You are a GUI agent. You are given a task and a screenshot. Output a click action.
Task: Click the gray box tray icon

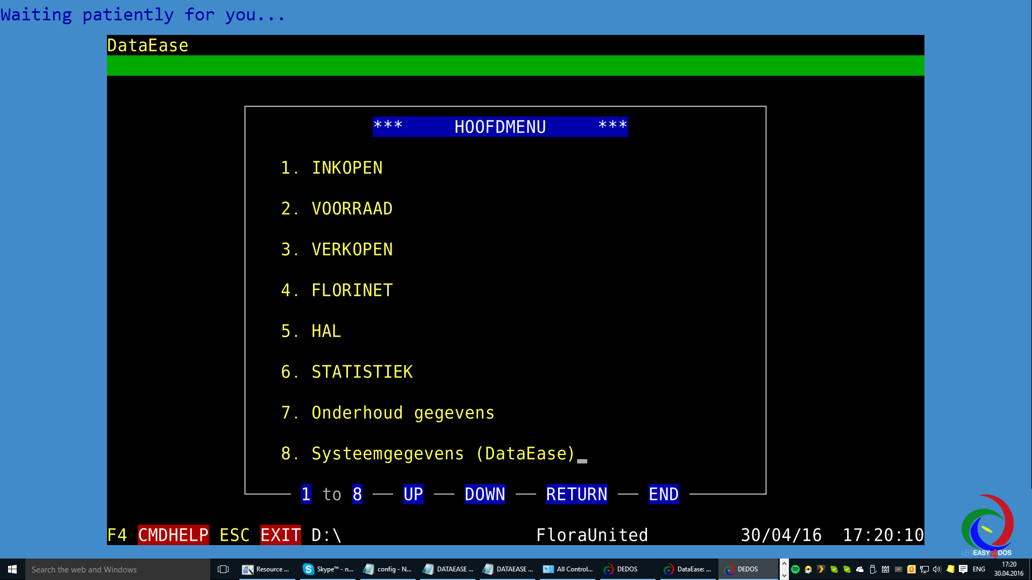(x=899, y=569)
